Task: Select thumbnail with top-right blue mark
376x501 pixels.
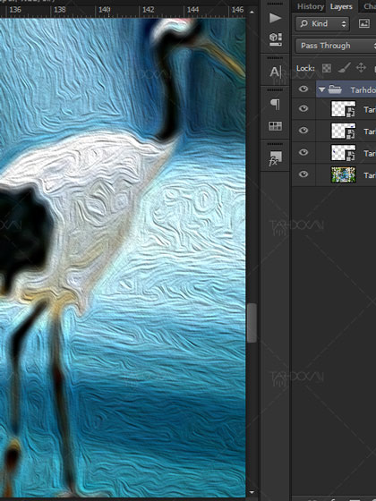Action: pyautogui.click(x=343, y=131)
